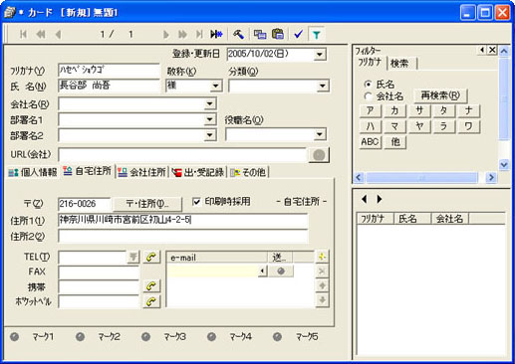Switch to the 検索 tab in filter panel
This screenshot has height=364, width=515.
[399, 64]
